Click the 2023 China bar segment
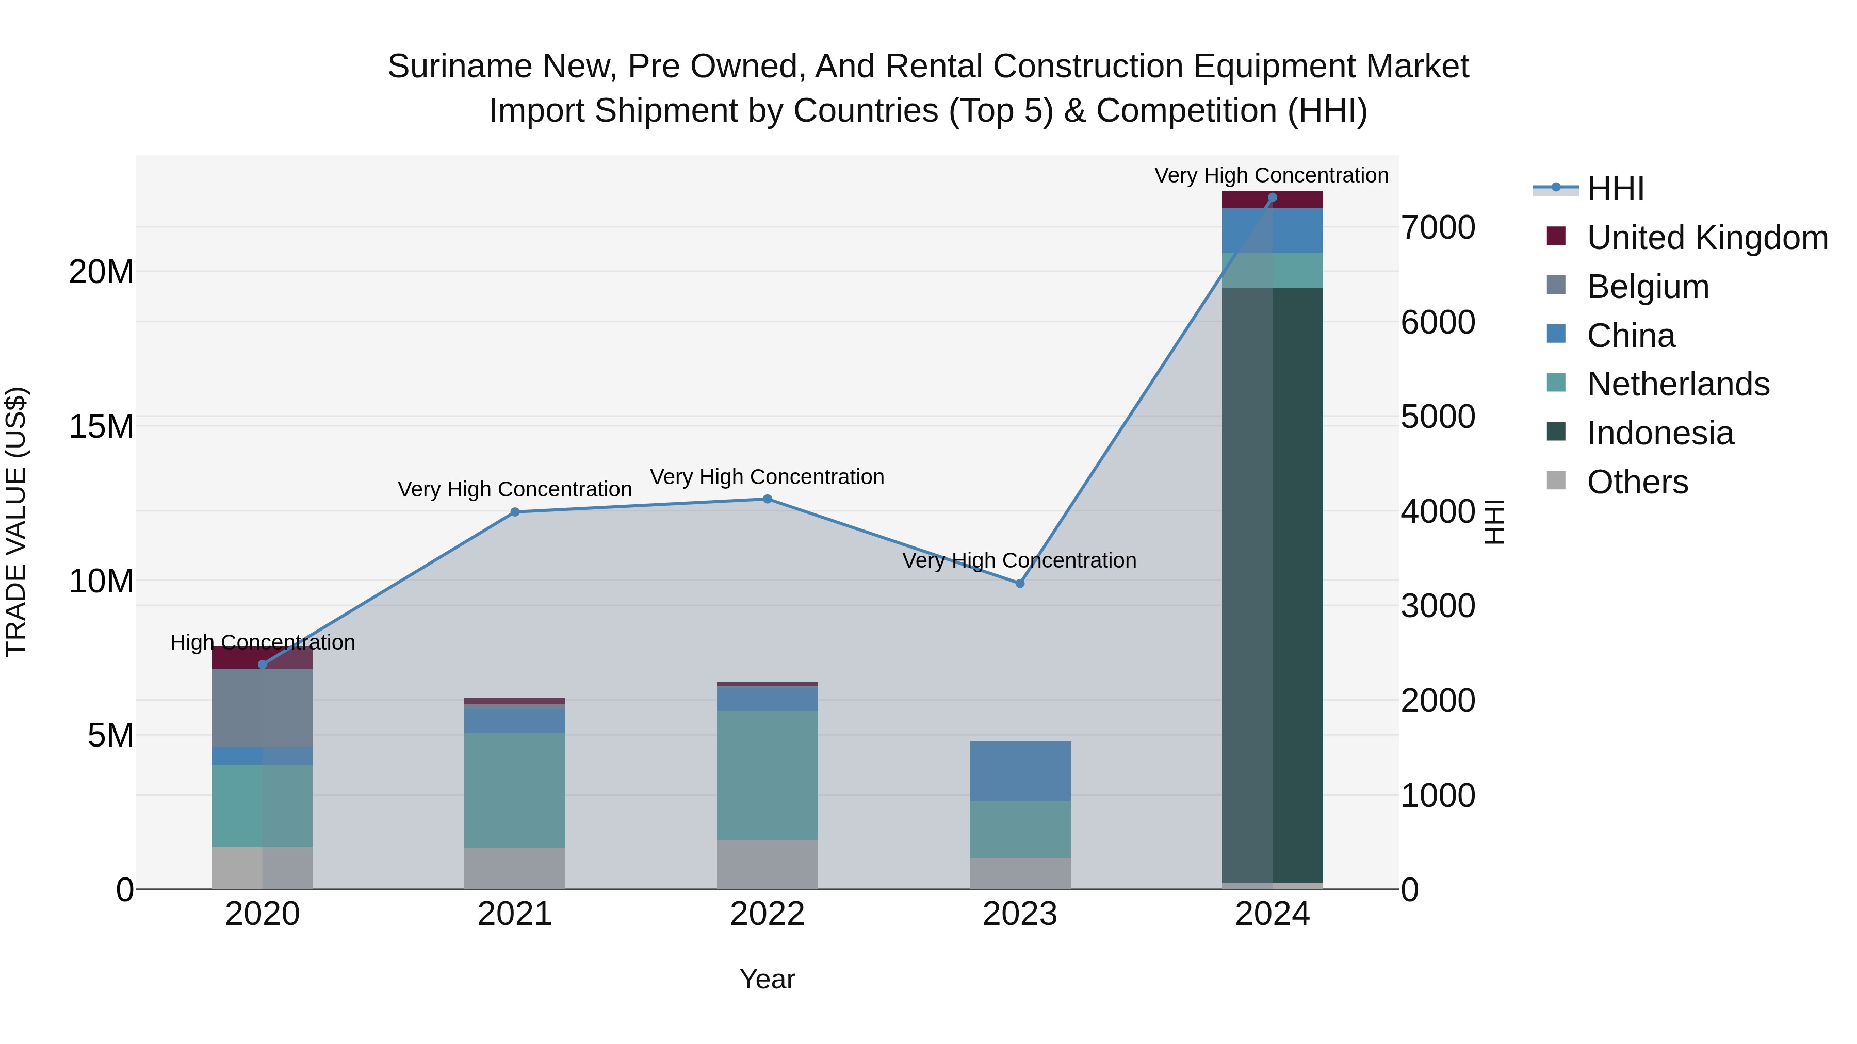1857x1044 pixels. tap(1020, 770)
